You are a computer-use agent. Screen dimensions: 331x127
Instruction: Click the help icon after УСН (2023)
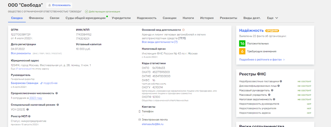[28, 109]
